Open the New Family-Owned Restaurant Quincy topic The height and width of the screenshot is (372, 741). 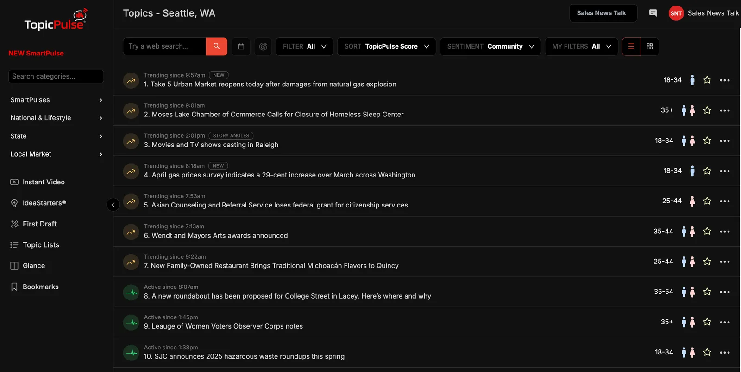[271, 266]
